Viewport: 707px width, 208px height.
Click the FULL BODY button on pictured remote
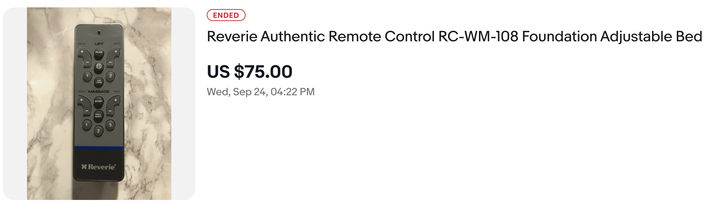[98, 115]
